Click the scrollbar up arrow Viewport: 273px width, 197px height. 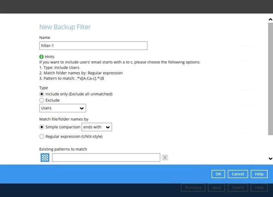[x=270, y=19]
